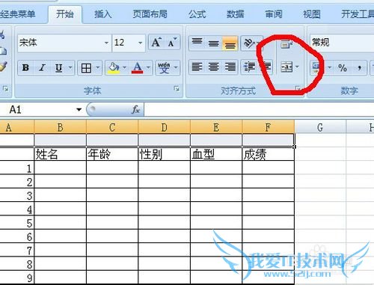
Task: Open the 审阅 tab
Action: point(274,14)
